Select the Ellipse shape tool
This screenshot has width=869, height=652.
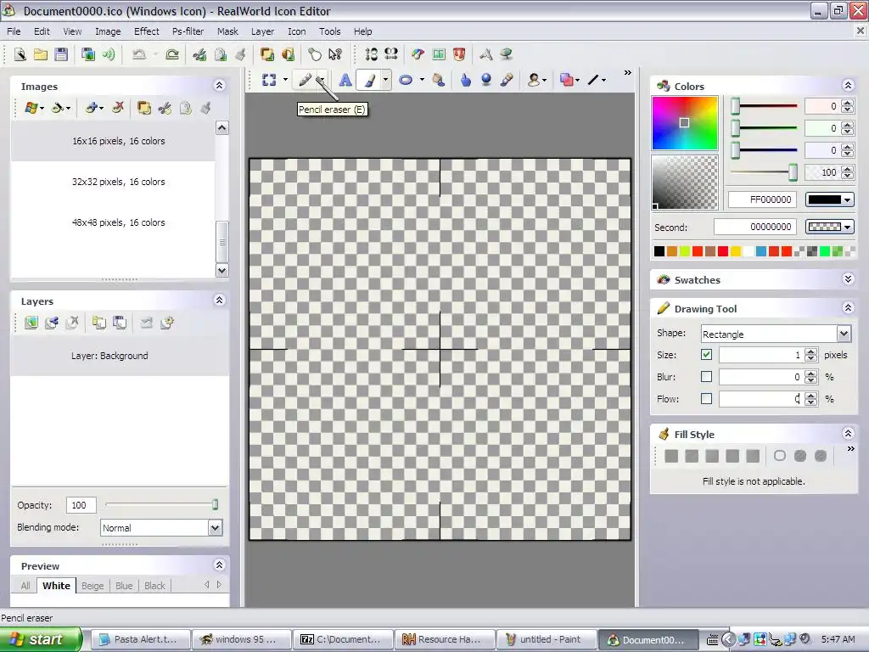pyautogui.click(x=406, y=80)
